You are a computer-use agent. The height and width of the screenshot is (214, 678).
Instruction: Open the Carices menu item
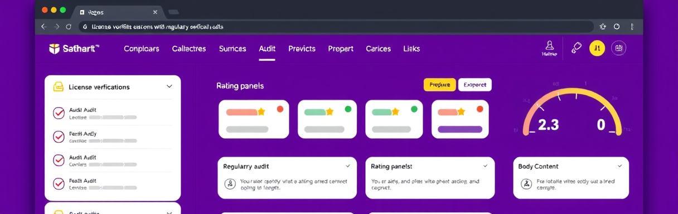point(378,48)
